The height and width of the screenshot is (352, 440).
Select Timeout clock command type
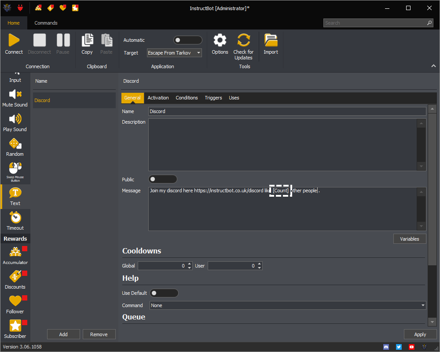point(15,221)
